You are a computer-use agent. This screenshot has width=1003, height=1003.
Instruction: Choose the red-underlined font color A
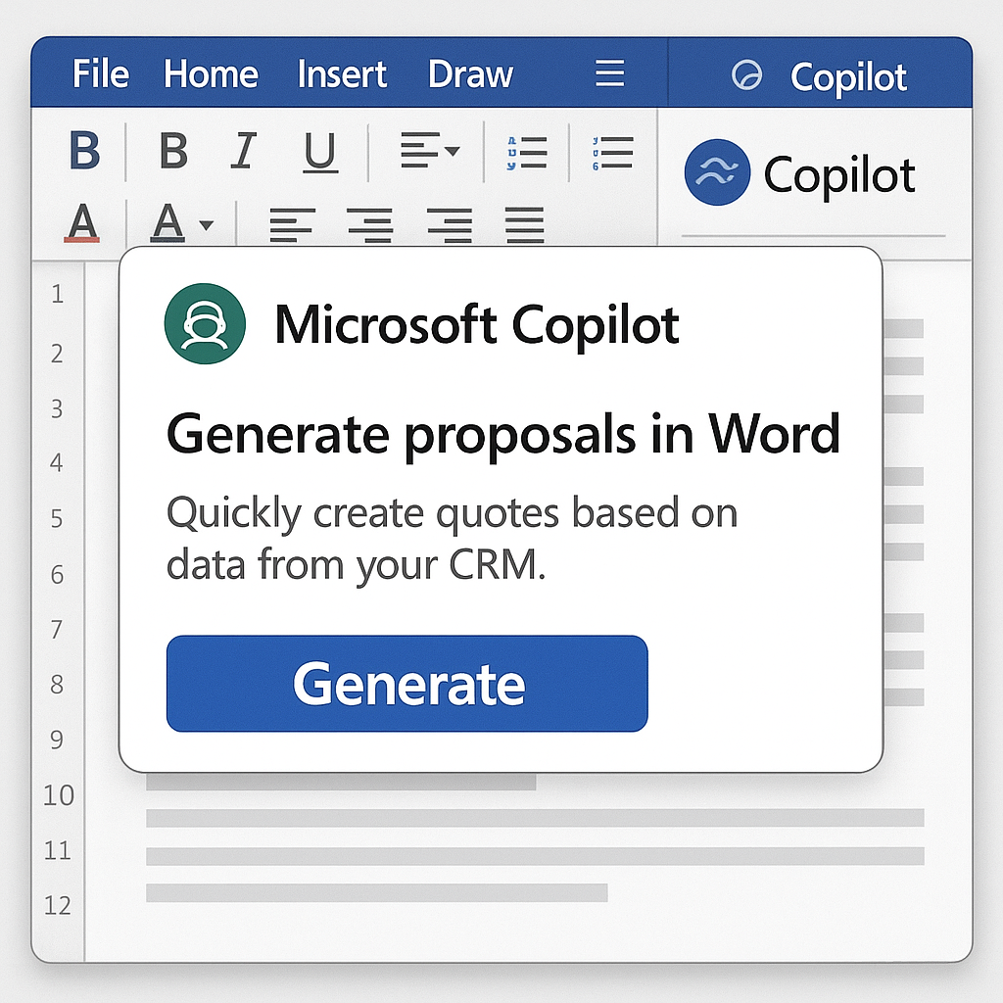(x=82, y=222)
